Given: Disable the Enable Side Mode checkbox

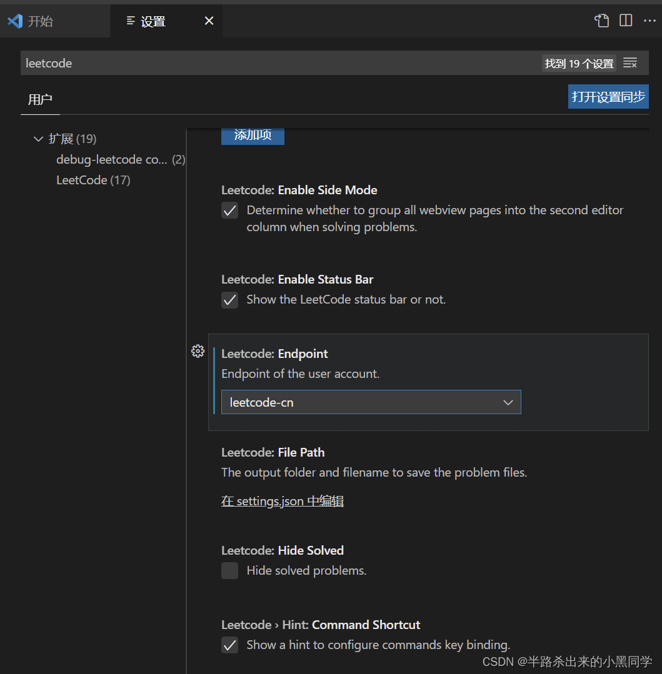Looking at the screenshot, I should (x=229, y=211).
